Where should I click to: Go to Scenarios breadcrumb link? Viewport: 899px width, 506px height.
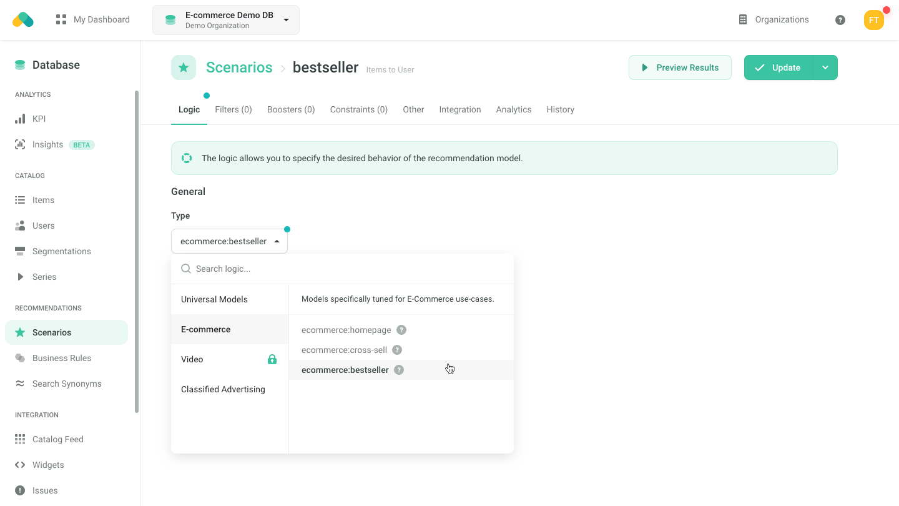[239, 67]
